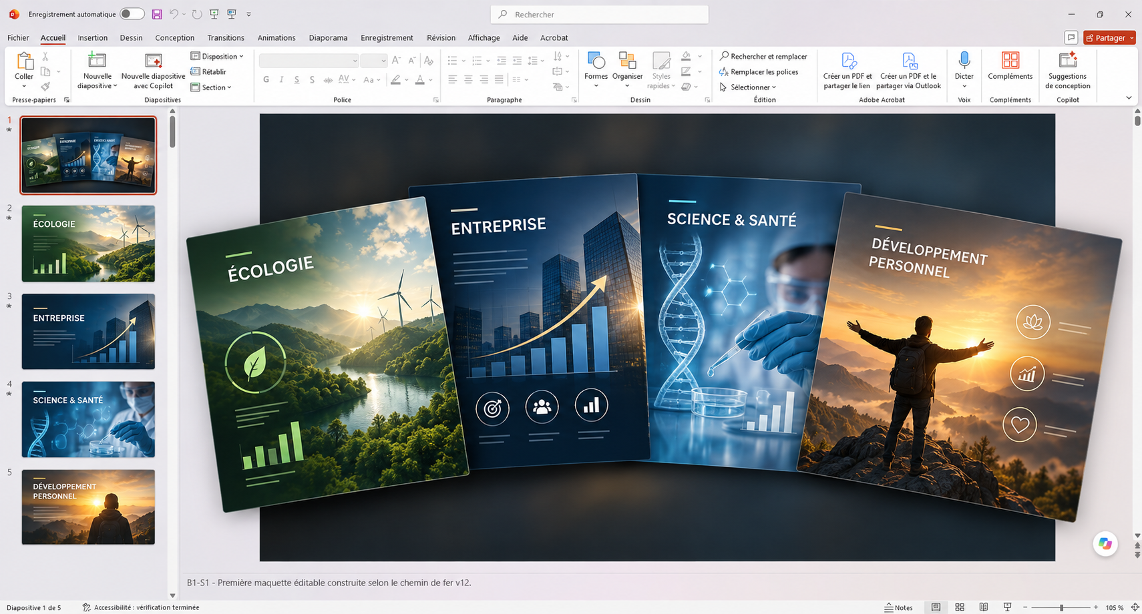Click the Coller paste icon
This screenshot has width=1142, height=614.
pos(24,61)
